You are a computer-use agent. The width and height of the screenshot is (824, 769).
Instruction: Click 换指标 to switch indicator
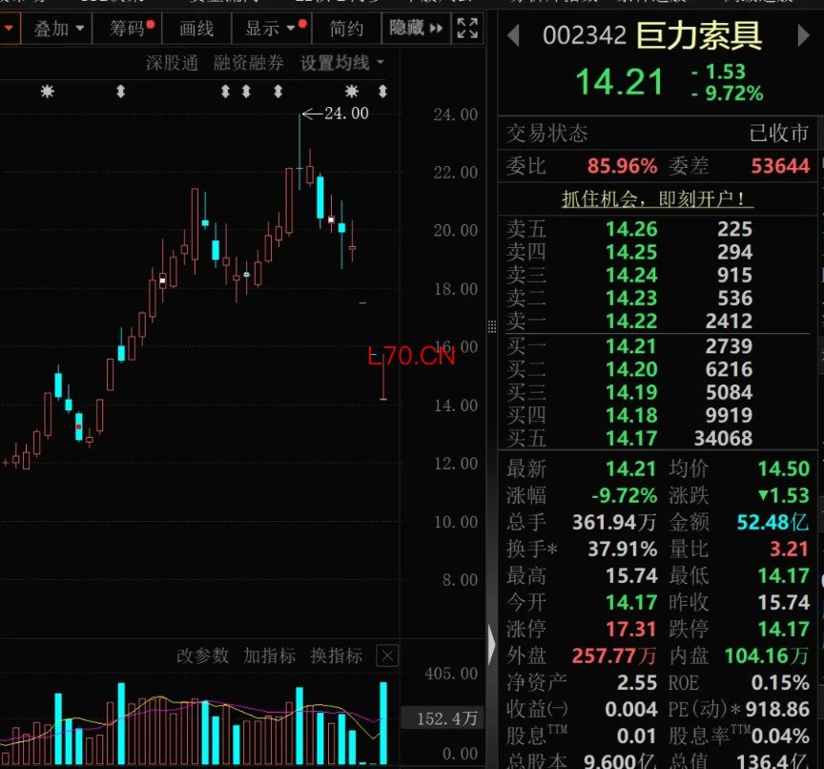pos(336,655)
